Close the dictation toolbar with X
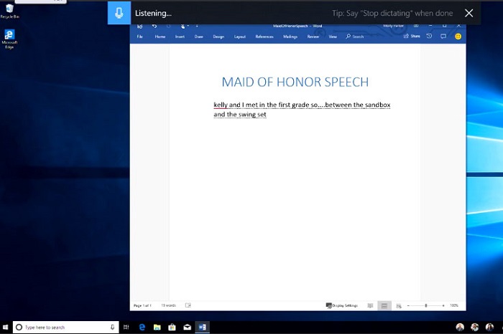503x334 pixels. point(469,13)
